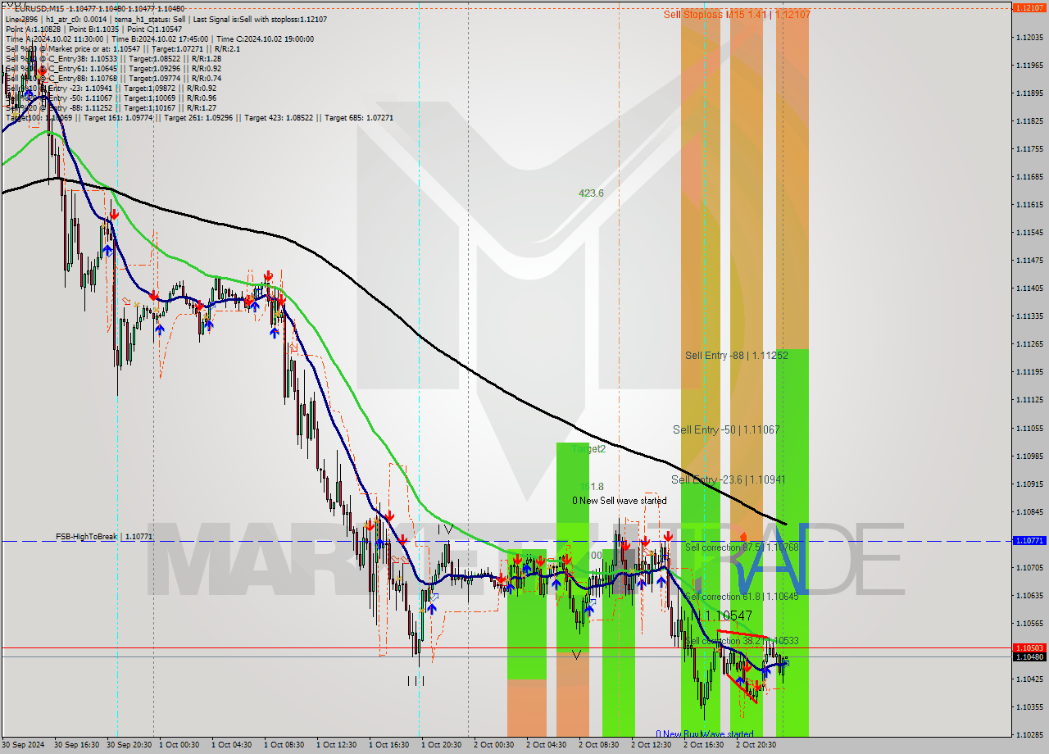Click the 1.11965 price axis value
1049x754 pixels.
pos(1029,65)
